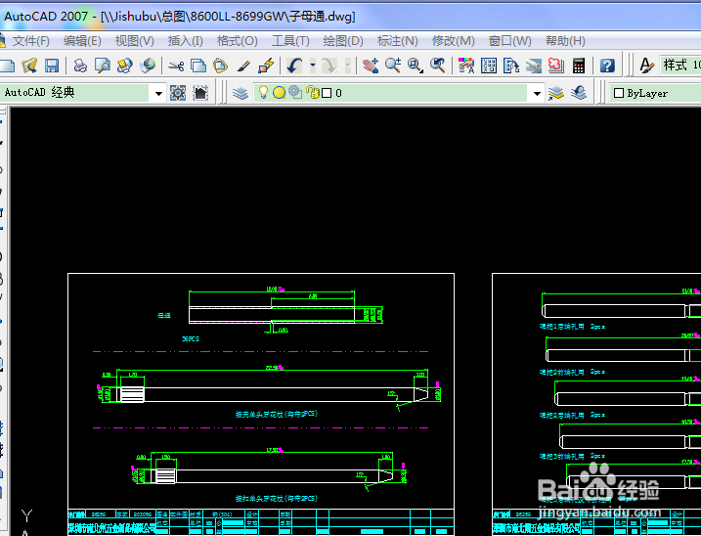Open Sheet Set Manager
This screenshot has width=701, height=536.
[x=534, y=66]
